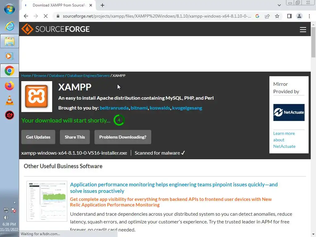Image resolution: width=316 pixels, height=237 pixels.
Task: Open the Chrome profile avatar
Action: pos(299,16)
